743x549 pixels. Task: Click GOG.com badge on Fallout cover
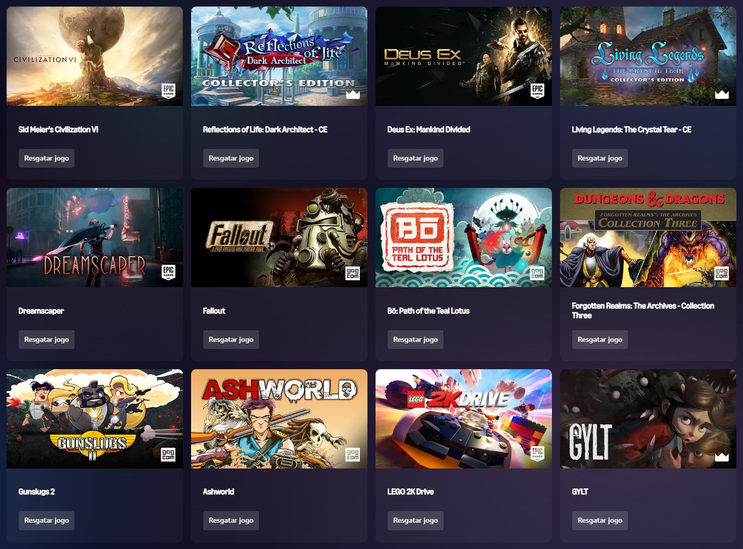353,273
